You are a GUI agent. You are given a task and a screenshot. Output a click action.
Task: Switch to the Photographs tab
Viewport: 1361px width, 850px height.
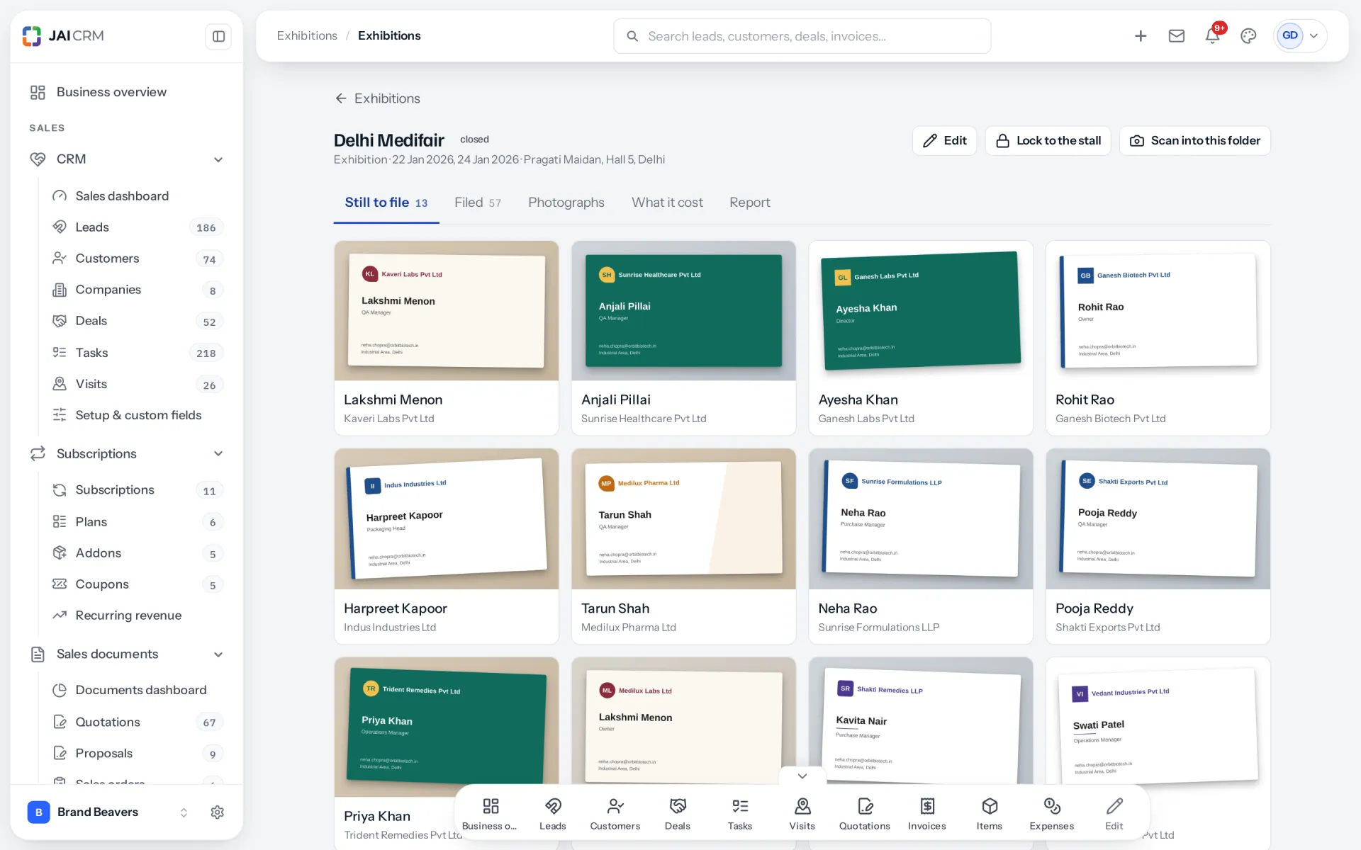click(x=566, y=203)
